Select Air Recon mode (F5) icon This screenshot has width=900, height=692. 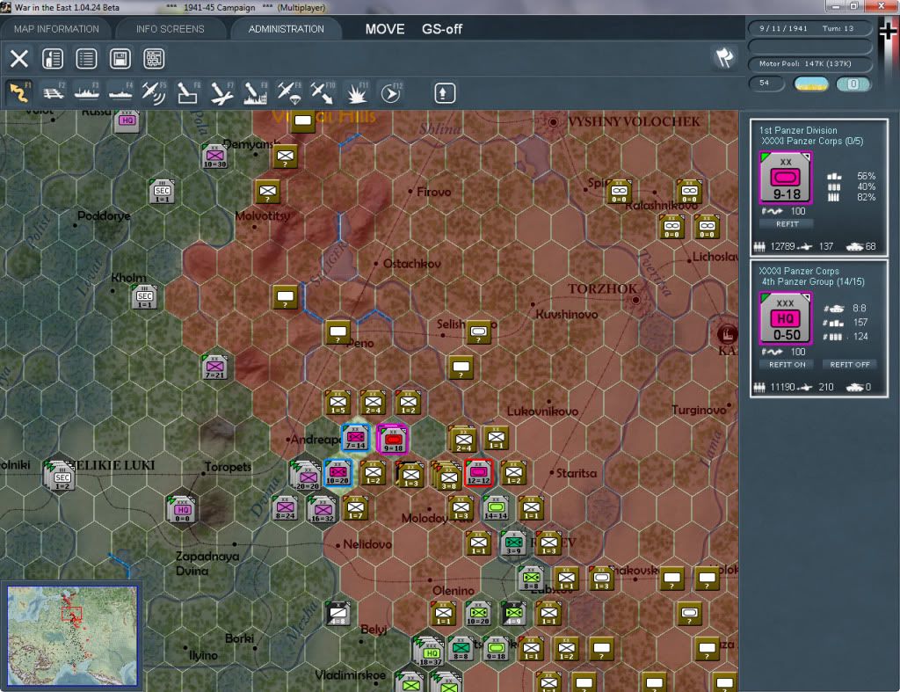tap(154, 92)
